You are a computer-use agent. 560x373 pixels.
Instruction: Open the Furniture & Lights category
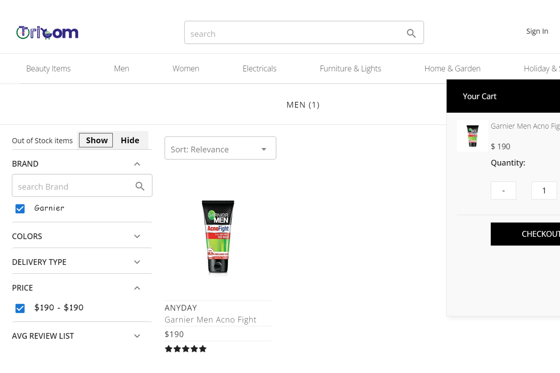(351, 69)
